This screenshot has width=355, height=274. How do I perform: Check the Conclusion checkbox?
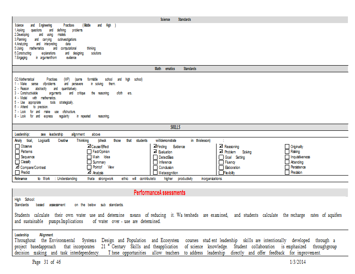pyautogui.click(x=155, y=168)
